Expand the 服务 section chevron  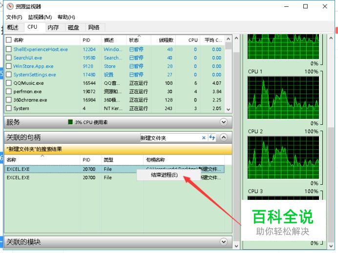tap(224, 122)
